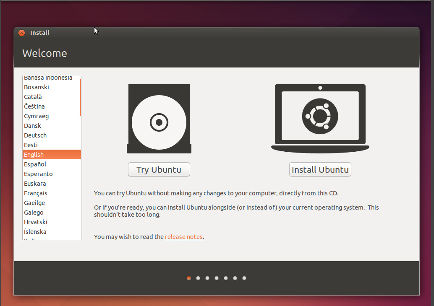The height and width of the screenshot is (306, 434).
Task: Pick Français from the language list
Action: click(x=52, y=193)
